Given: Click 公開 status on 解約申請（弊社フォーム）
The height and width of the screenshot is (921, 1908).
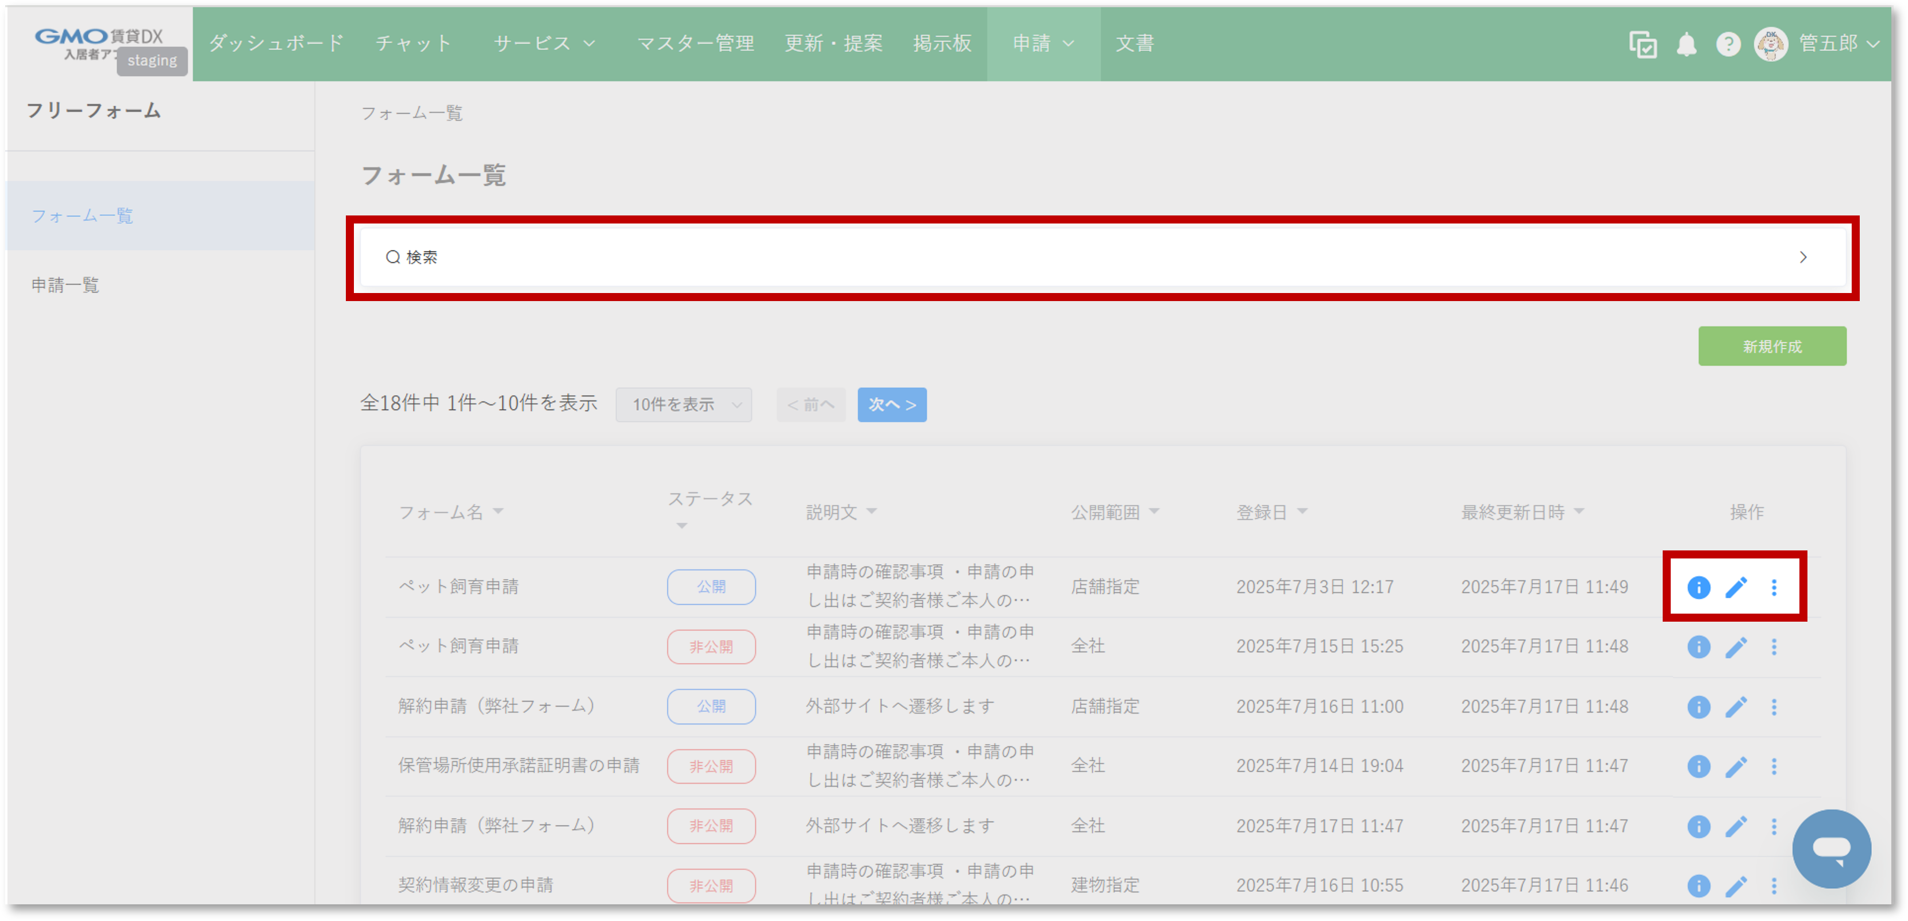Looking at the screenshot, I should [711, 706].
